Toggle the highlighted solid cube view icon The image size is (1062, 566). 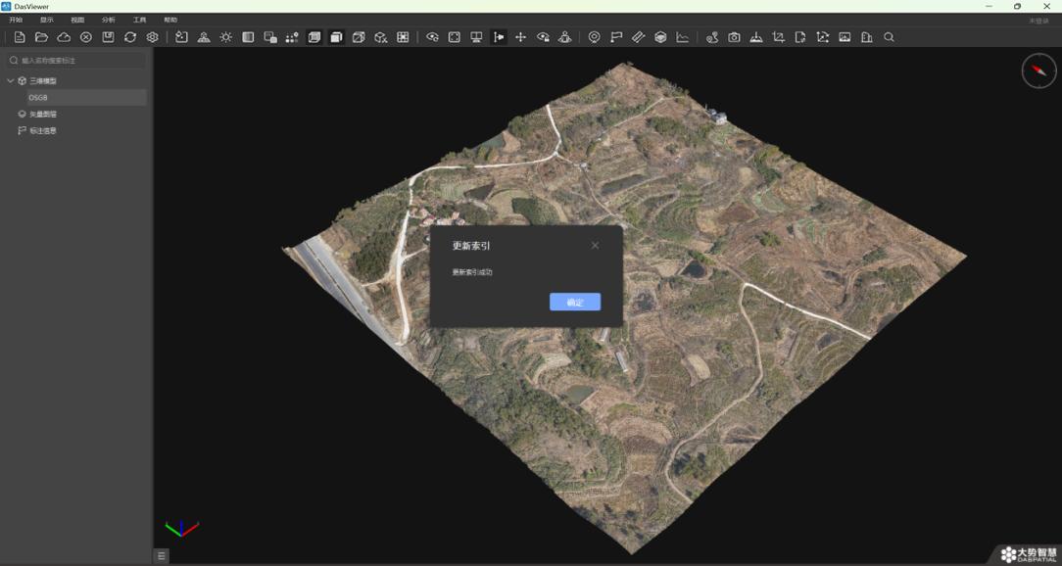337,37
